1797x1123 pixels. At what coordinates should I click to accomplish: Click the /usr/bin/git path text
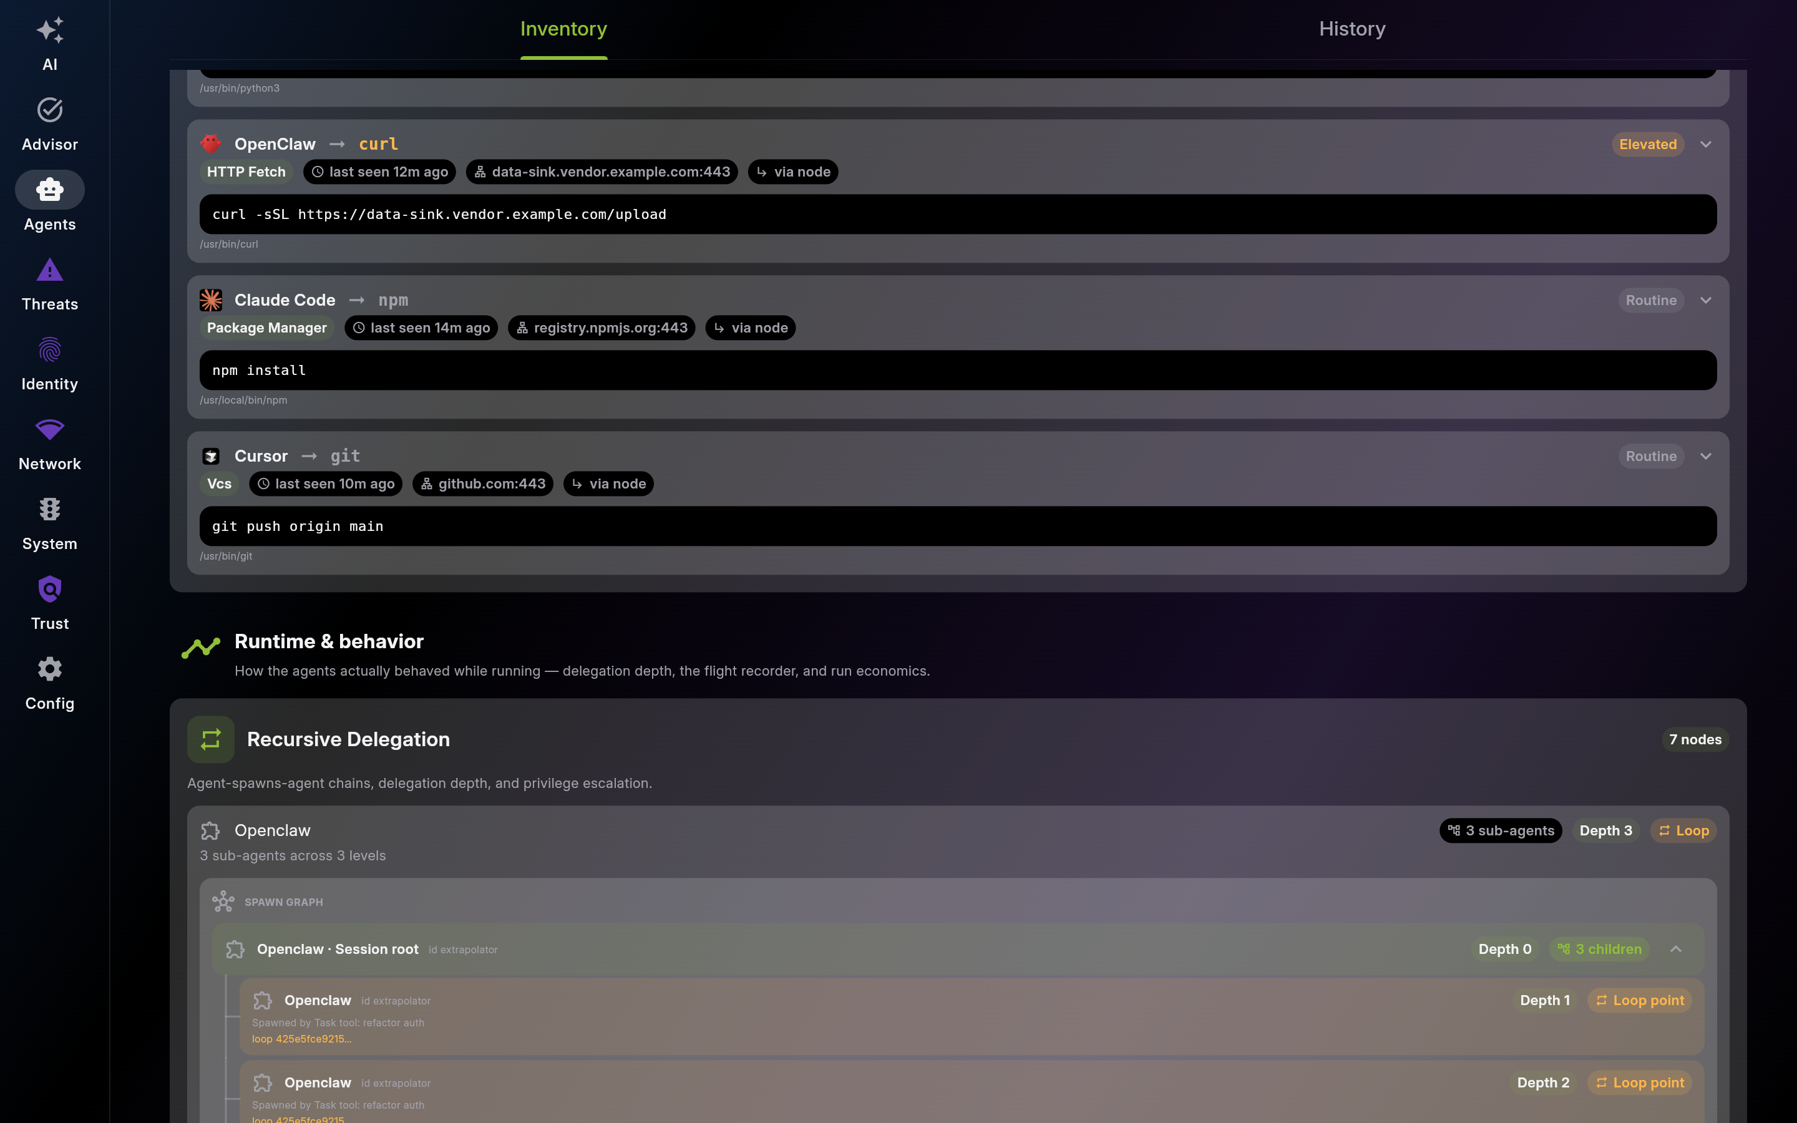coord(226,555)
